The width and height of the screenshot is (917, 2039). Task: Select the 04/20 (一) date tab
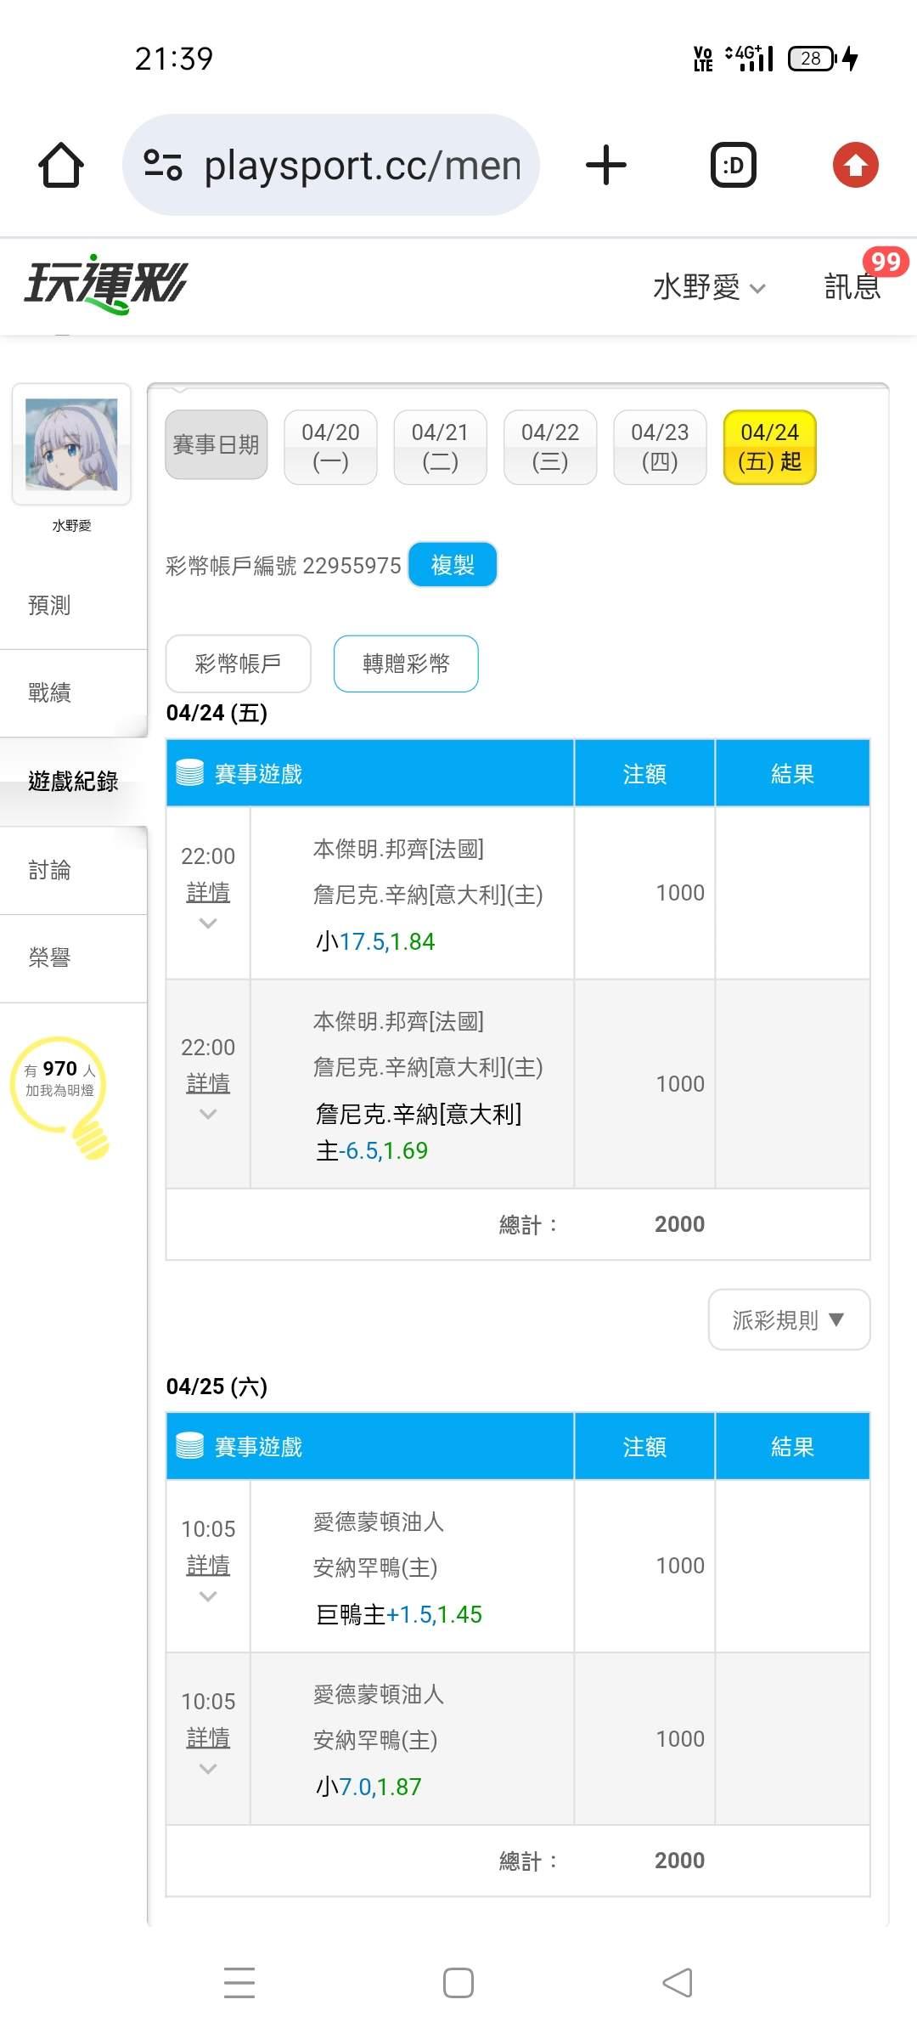[330, 447]
